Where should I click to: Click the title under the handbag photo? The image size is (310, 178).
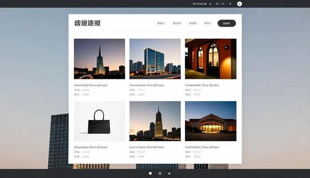point(91,147)
